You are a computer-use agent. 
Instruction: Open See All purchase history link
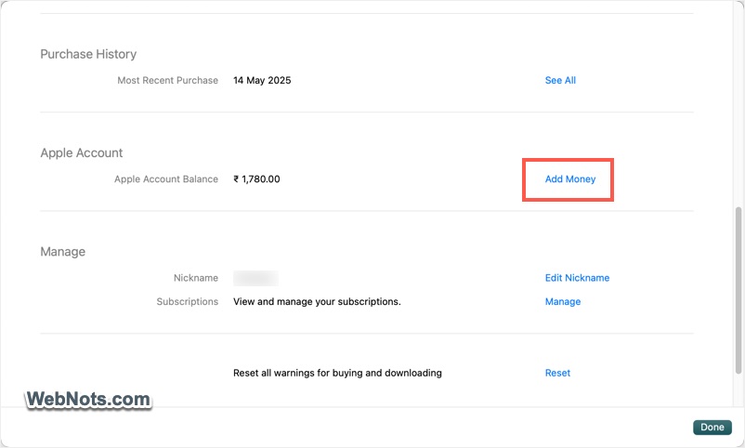(x=560, y=80)
